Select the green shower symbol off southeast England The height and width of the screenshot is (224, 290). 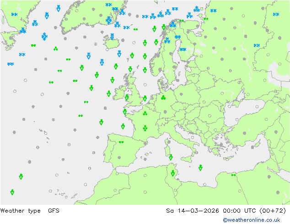click(x=145, y=98)
